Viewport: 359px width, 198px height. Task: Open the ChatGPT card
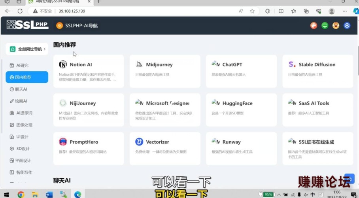(241, 71)
